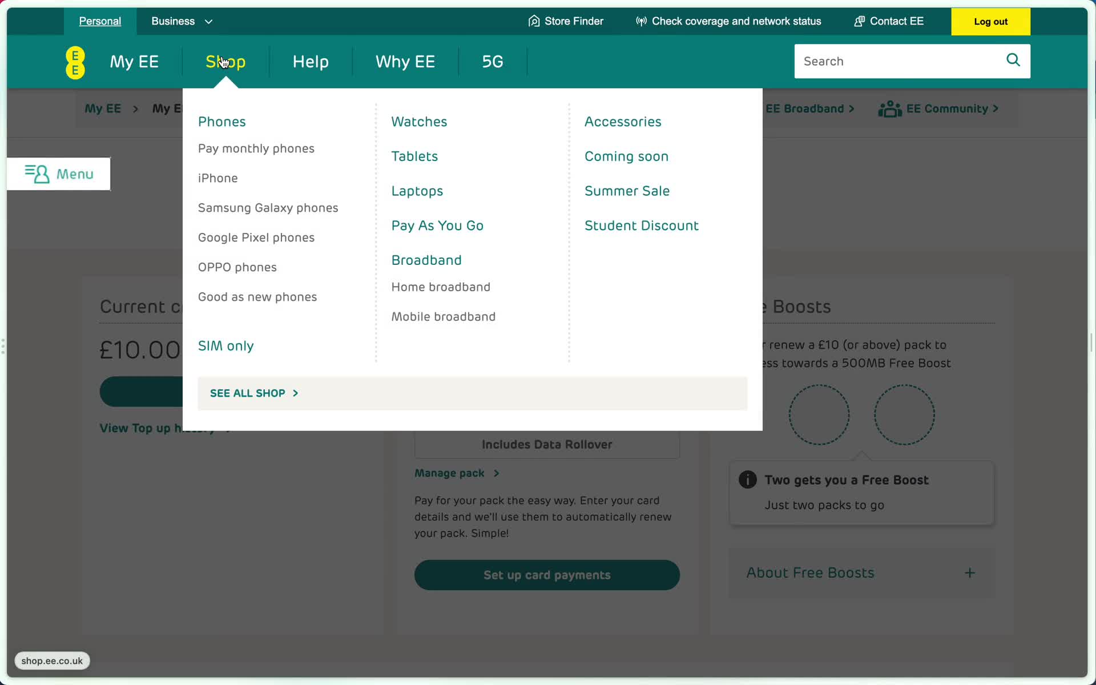
Task: Open the Business menu
Action: pyautogui.click(x=182, y=21)
